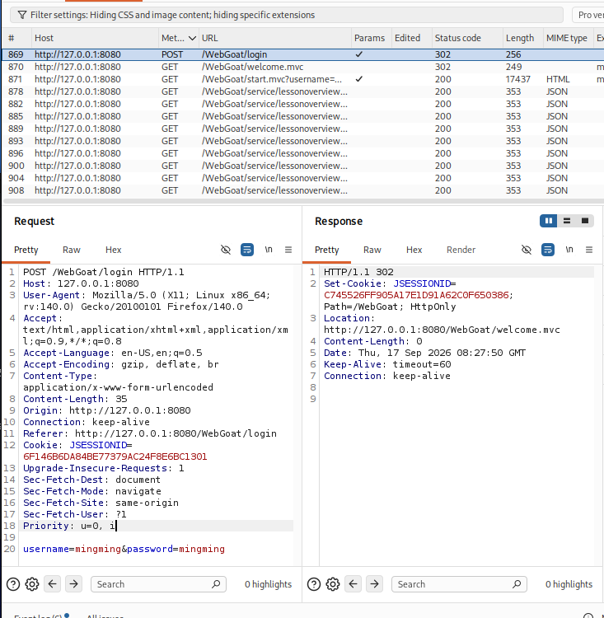Click magnifier icon in Request search box
604x618 pixels.
pos(216,584)
